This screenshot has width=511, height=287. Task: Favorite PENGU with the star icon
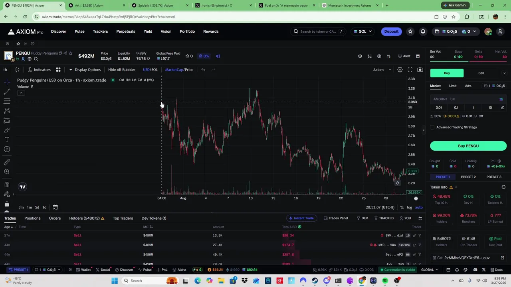click(71, 53)
